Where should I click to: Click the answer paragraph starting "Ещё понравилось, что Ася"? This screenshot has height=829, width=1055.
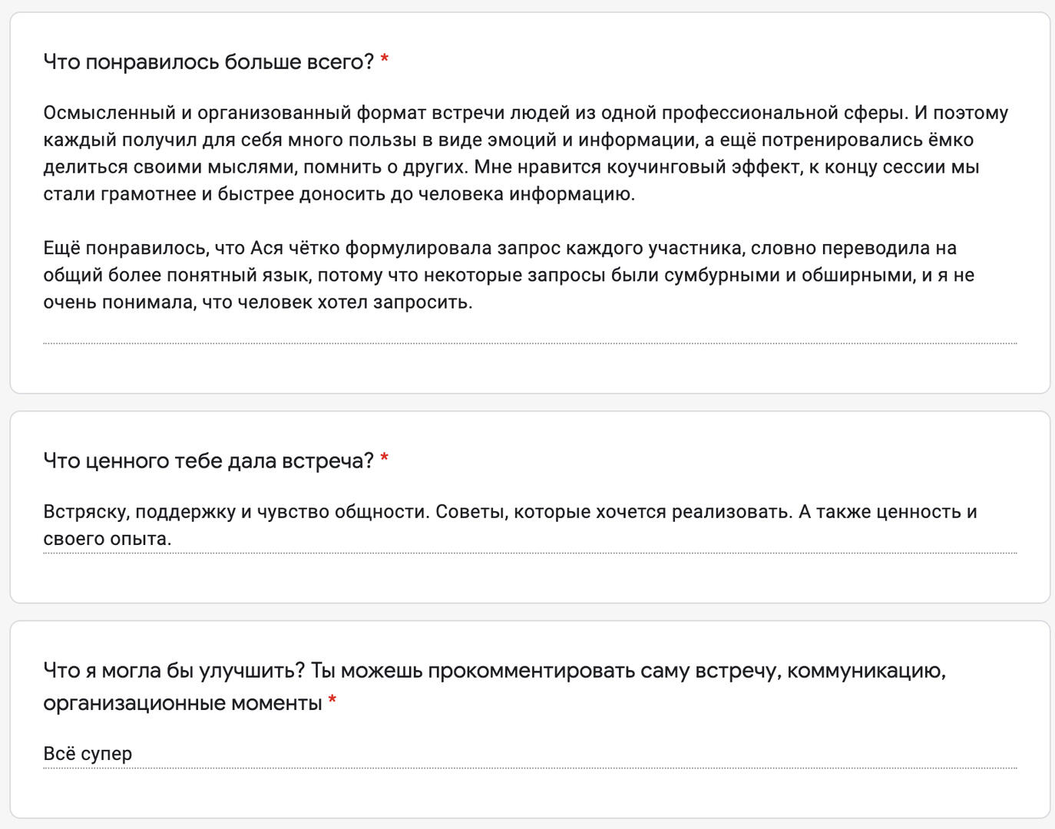(x=508, y=275)
